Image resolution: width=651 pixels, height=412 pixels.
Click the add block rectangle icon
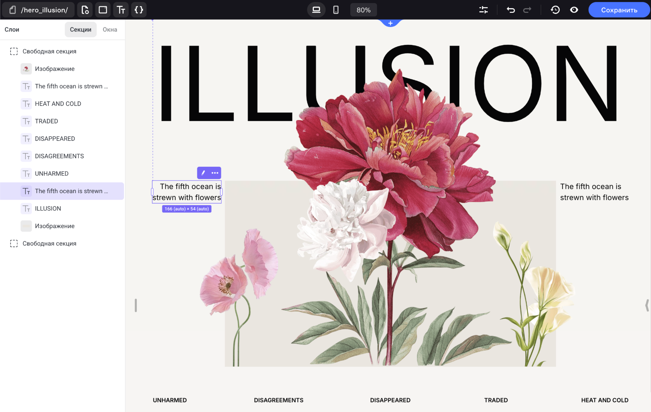[103, 10]
